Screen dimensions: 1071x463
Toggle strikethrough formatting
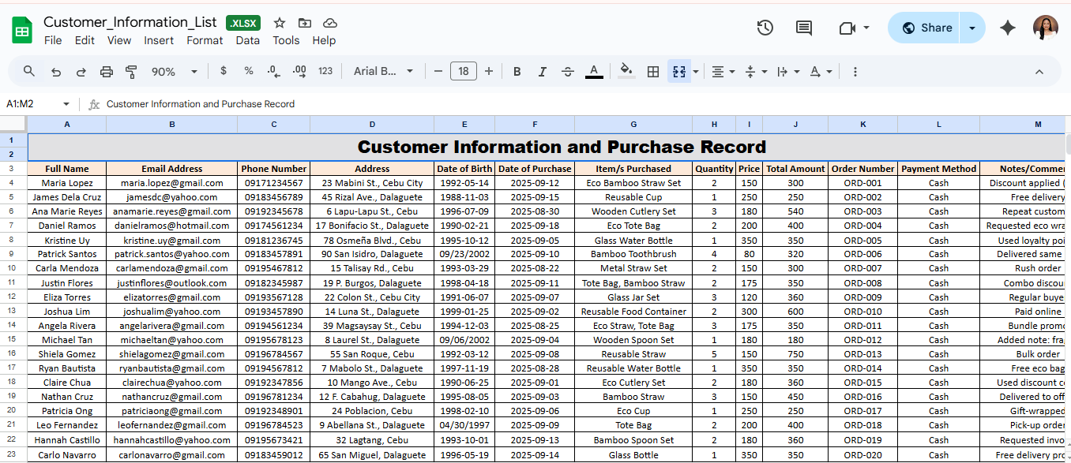coord(568,72)
